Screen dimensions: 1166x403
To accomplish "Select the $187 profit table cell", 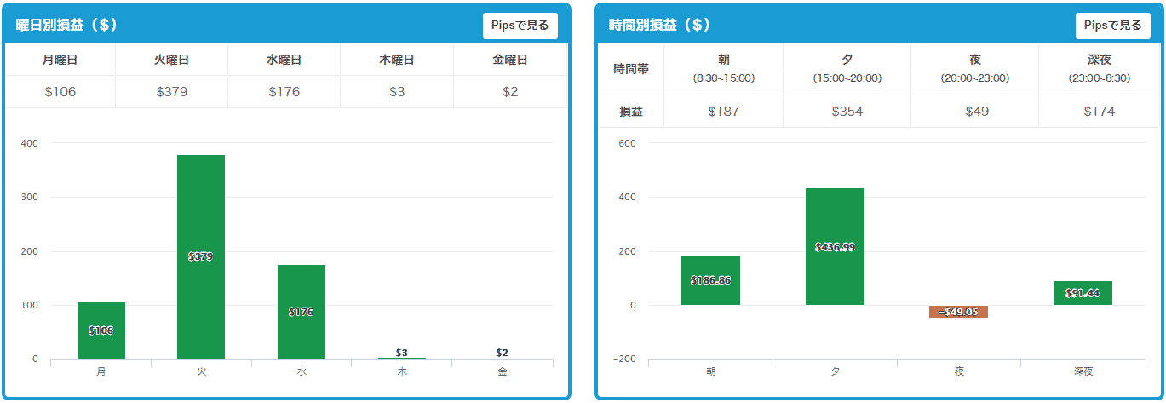I will [x=723, y=111].
